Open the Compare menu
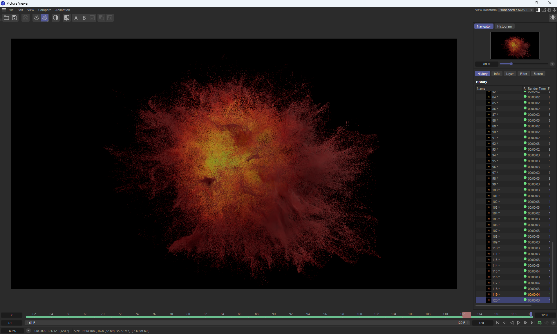This screenshot has width=557, height=334. [x=44, y=10]
